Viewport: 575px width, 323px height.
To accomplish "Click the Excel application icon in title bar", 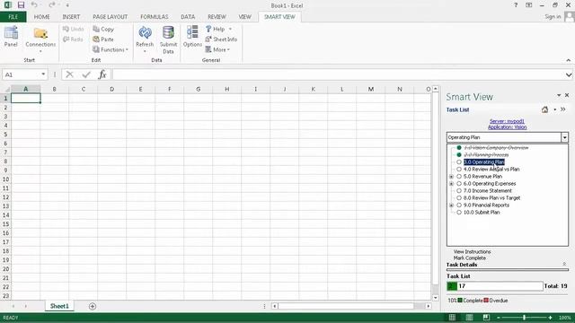I will click(x=7, y=5).
